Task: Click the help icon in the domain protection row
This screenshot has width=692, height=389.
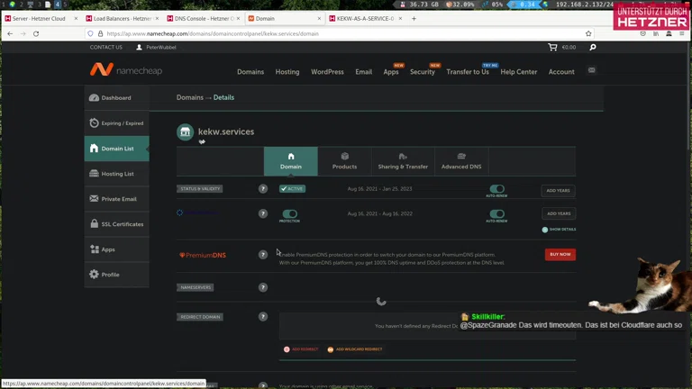Action: [263, 213]
